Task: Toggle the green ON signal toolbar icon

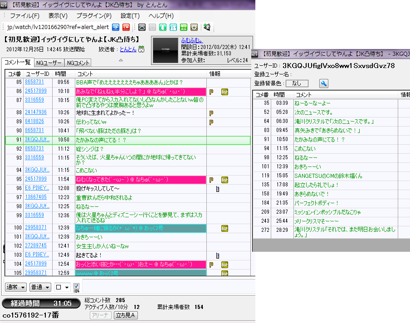Action: 184,27
